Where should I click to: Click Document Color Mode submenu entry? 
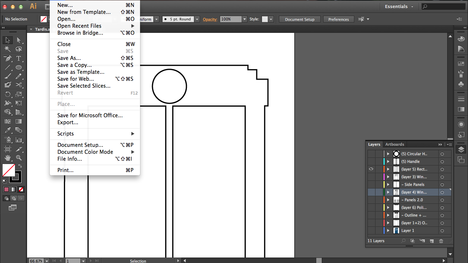pyautogui.click(x=95, y=152)
